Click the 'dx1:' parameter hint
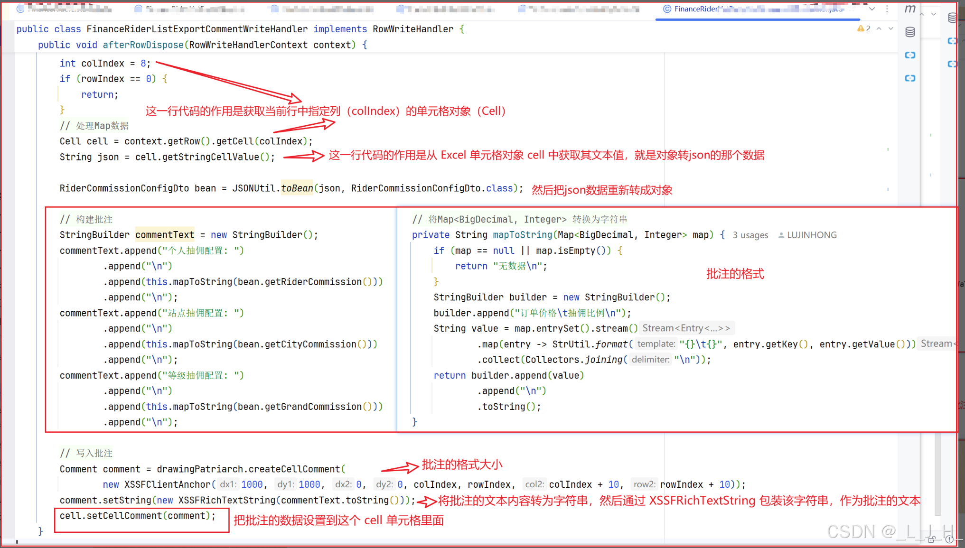This screenshot has width=965, height=548. click(228, 484)
